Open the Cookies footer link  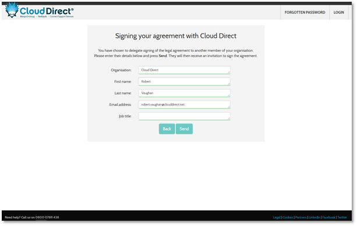pos(288,217)
